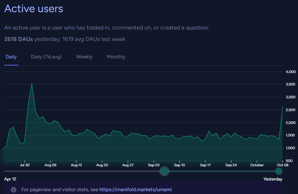Image resolution: width=298 pixels, height=194 pixels.
Task: Grab the left date range slider handle
Action: click(x=164, y=171)
